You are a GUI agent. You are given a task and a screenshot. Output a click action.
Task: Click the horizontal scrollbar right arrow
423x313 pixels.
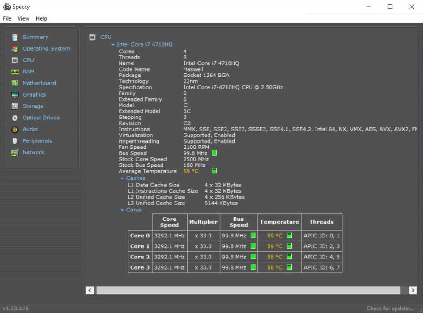pos(413,290)
